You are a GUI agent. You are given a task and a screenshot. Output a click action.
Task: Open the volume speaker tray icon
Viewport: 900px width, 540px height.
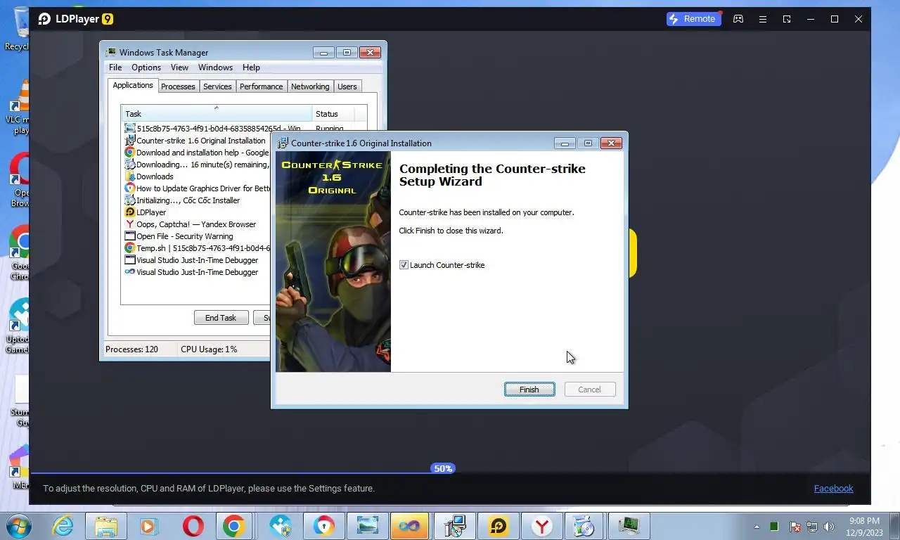pos(829,526)
